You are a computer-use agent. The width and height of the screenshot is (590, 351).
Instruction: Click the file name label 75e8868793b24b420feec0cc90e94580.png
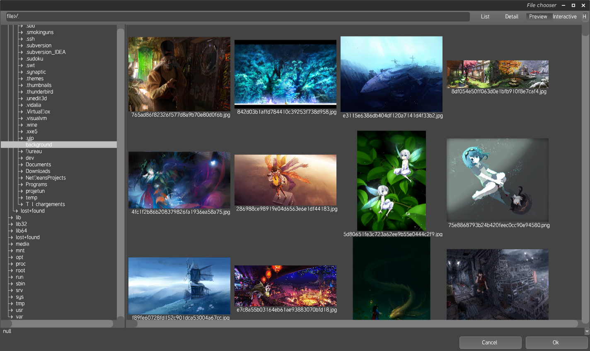coord(499,225)
